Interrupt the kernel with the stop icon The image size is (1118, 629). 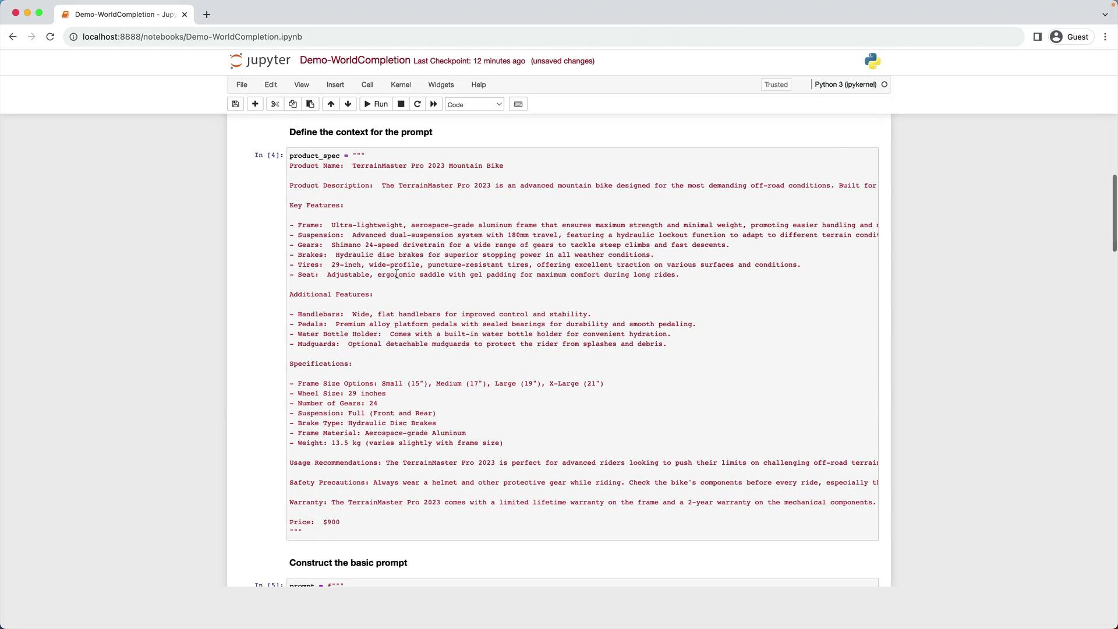tap(401, 104)
